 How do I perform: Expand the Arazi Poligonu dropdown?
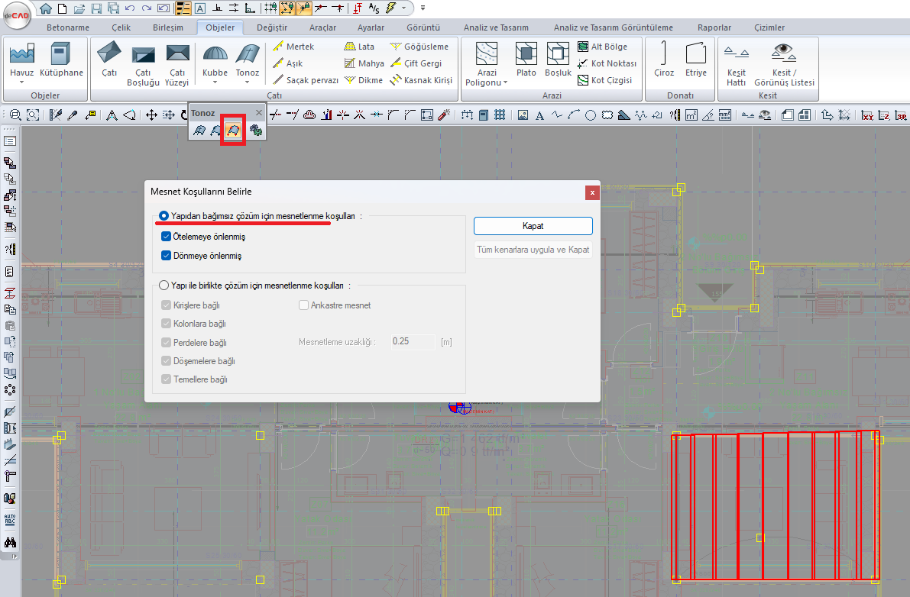point(506,83)
